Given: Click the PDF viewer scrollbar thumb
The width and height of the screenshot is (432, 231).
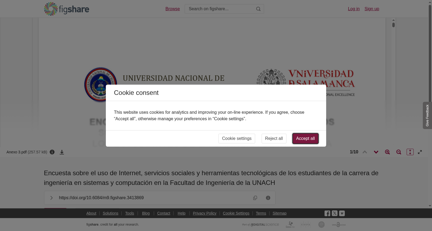Looking at the screenshot, I should click(394, 25).
